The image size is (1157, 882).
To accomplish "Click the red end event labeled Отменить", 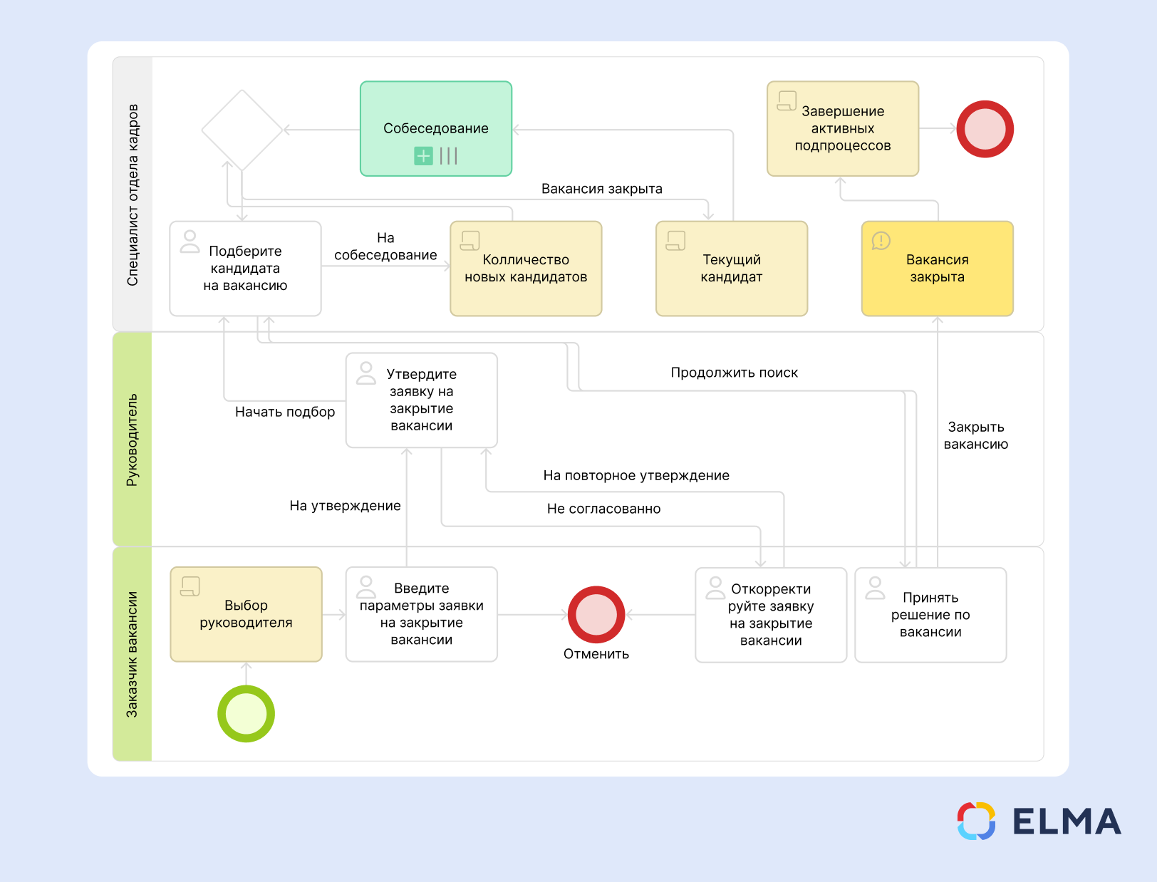I will [x=596, y=615].
